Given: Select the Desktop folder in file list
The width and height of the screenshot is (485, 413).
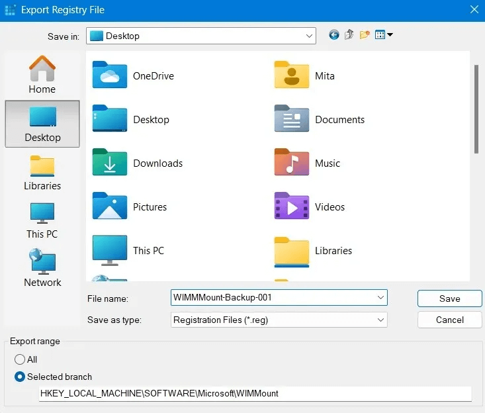Looking at the screenshot, I should point(109,118).
